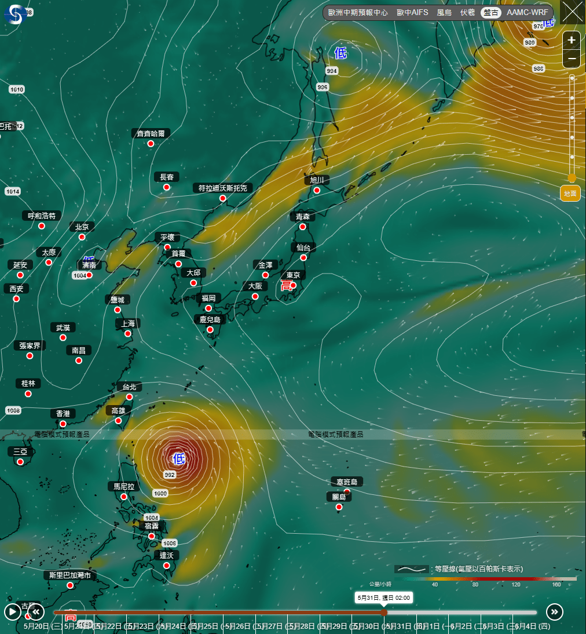Click the 首爾 city marker dot
Viewport: 586px width, 634px height.
click(x=178, y=264)
